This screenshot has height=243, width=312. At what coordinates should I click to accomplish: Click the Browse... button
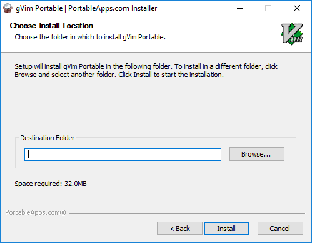(x=257, y=154)
